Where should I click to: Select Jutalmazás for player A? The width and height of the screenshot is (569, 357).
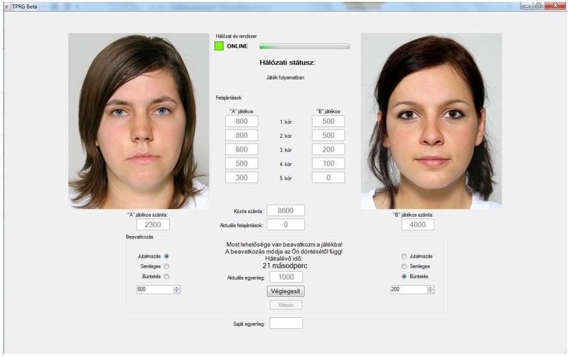pos(167,256)
